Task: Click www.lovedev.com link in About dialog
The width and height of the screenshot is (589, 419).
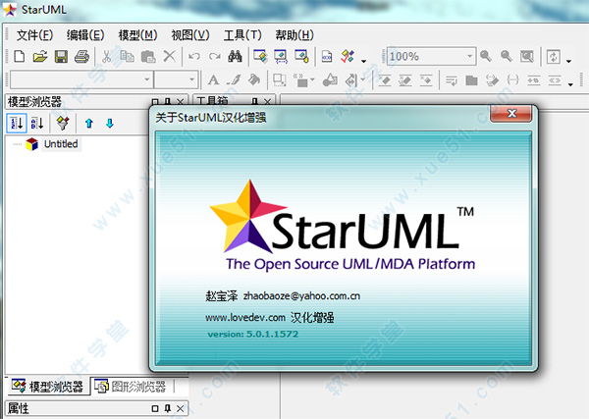Action: (245, 318)
